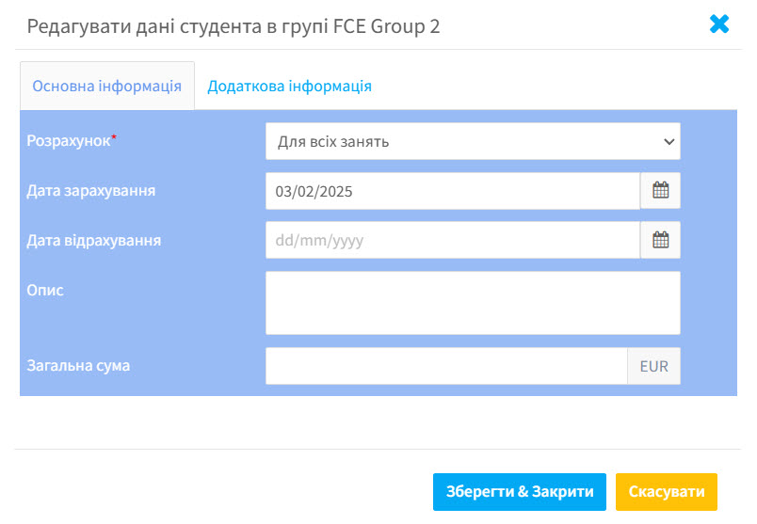
Task: Click the Розрахунок field label
Action: [x=69, y=140]
